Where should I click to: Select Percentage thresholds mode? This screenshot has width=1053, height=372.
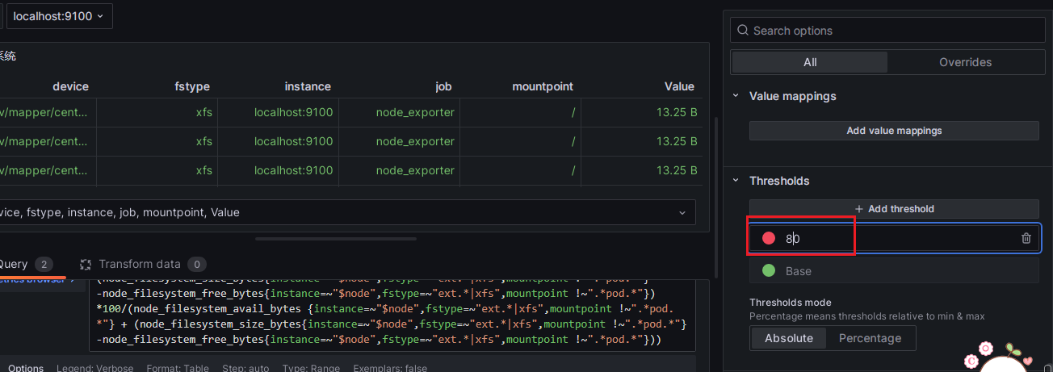point(870,338)
